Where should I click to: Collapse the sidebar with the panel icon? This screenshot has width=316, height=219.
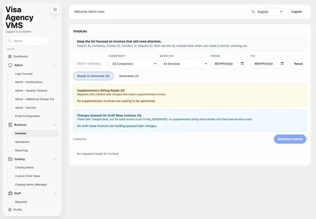[55, 9]
